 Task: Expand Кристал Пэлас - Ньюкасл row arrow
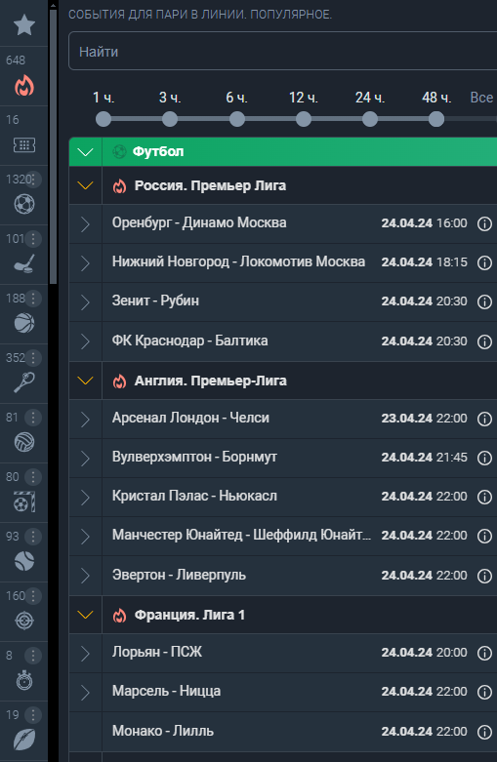85,498
